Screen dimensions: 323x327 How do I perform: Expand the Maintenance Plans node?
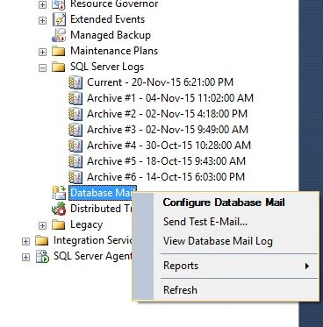pyautogui.click(x=42, y=52)
